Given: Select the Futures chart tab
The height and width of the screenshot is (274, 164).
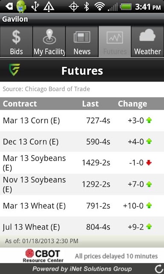Looking at the screenshot, I should coord(115,42).
